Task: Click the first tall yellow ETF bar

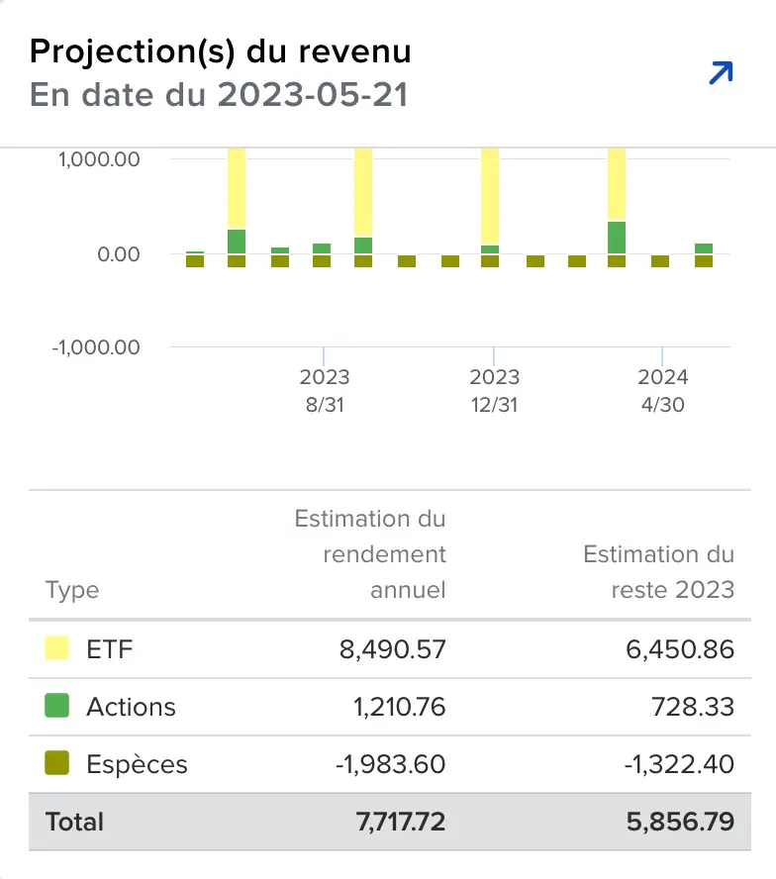Action: (237, 188)
